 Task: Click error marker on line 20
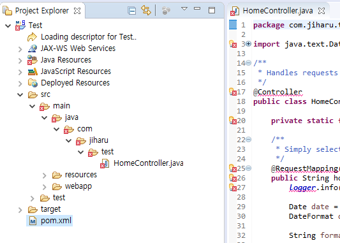[233, 121]
